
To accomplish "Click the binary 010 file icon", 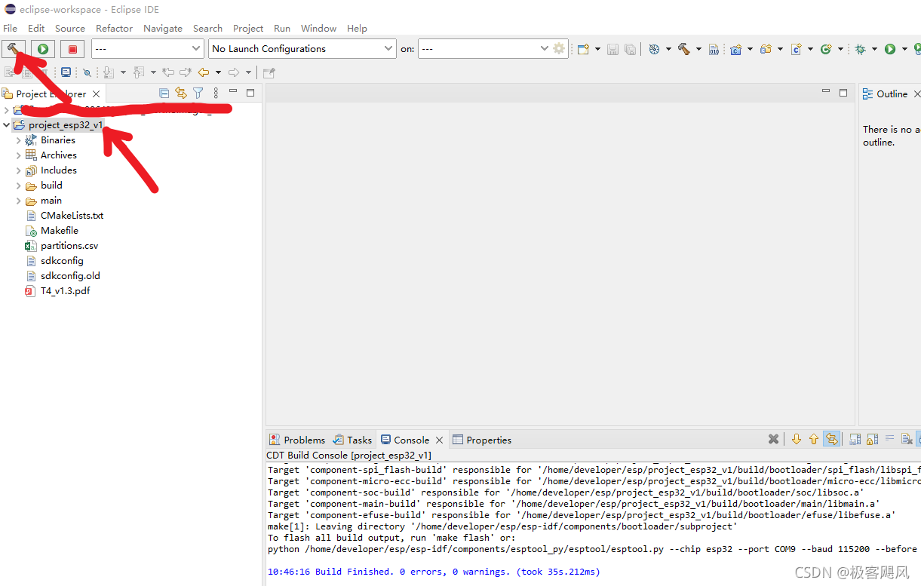I will [x=714, y=49].
